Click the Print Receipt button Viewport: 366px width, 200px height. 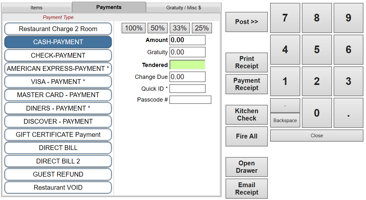point(246,63)
